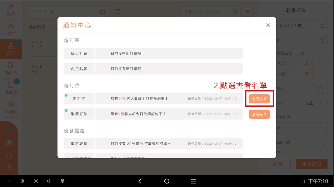Click the magnifier in the name/phone search box

point(235,12)
